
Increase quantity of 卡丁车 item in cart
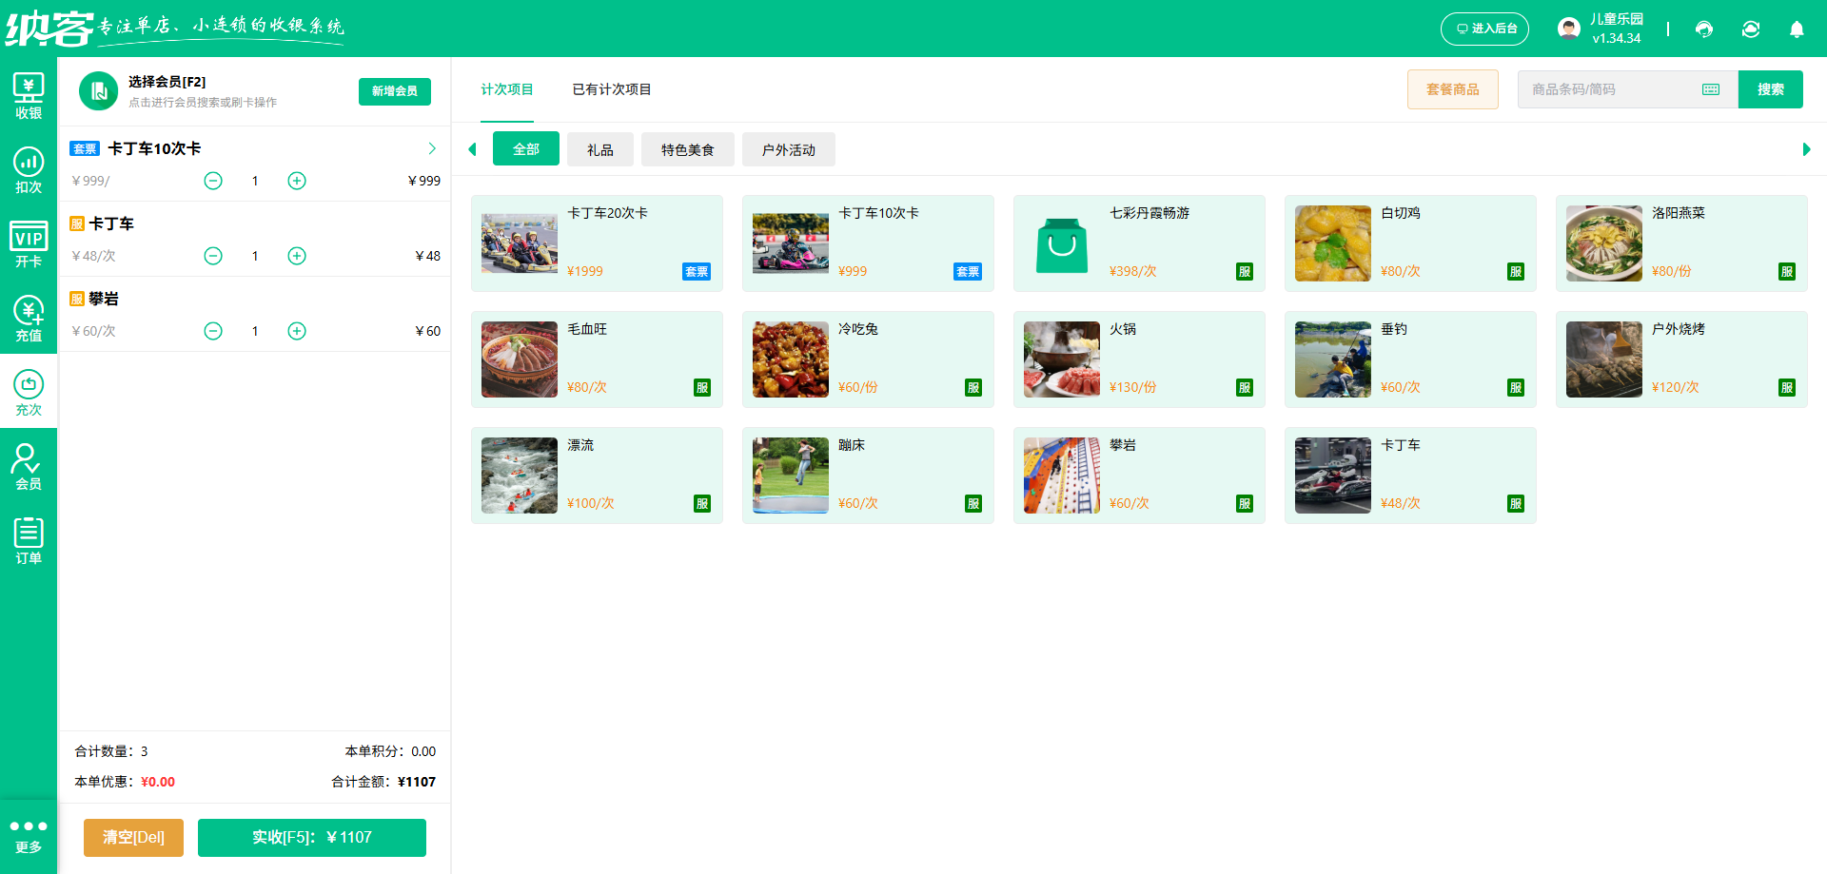coord(297,256)
